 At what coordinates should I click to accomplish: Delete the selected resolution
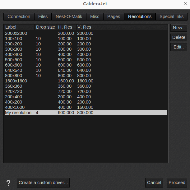click(x=179, y=37)
